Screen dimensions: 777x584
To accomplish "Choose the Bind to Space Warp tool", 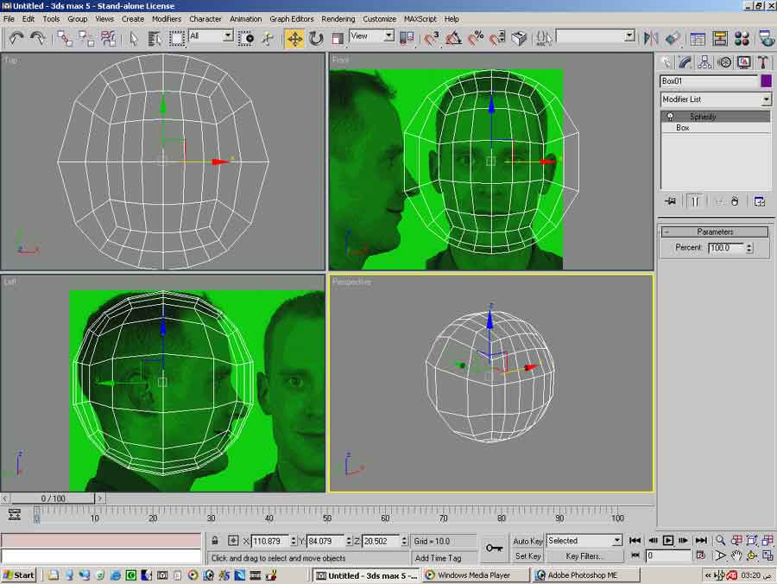I will (x=108, y=38).
